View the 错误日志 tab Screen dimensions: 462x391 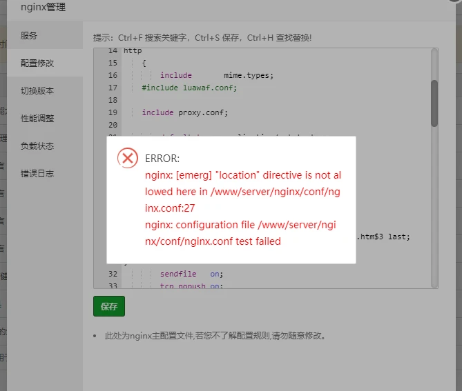[37, 173]
